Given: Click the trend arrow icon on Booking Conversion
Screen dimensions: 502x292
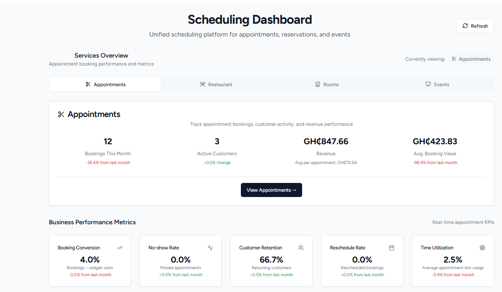Looking at the screenshot, I should [119, 248].
